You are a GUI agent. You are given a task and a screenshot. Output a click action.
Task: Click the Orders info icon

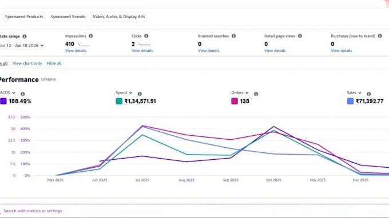(256, 94)
